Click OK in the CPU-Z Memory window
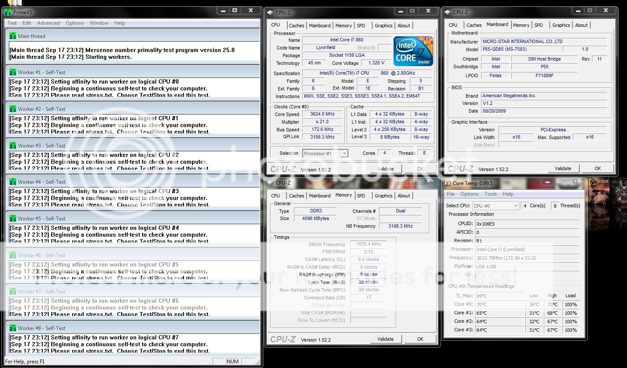 coord(420,339)
